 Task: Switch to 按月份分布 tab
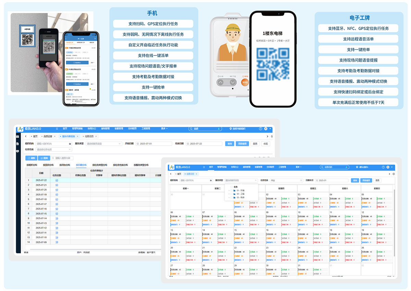pos(65,165)
